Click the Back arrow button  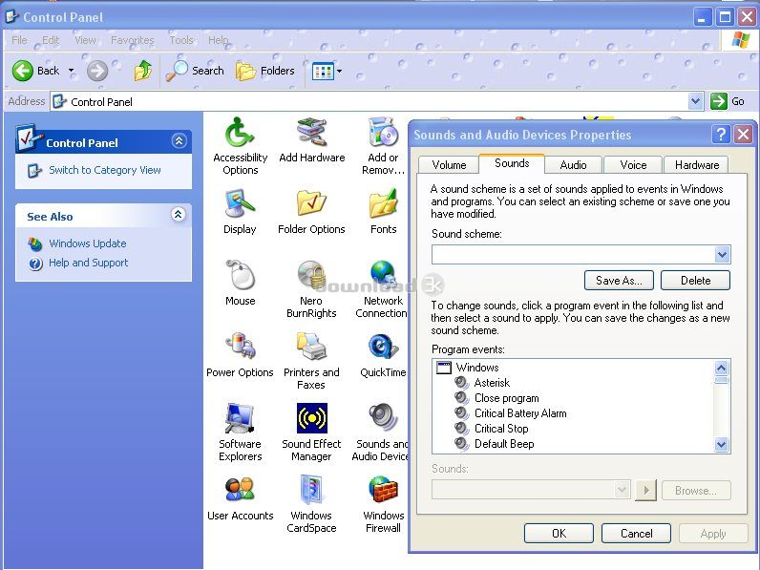click(35, 71)
